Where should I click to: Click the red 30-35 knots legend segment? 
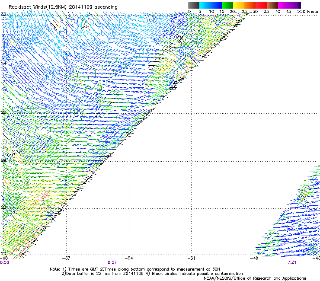point(261,5)
